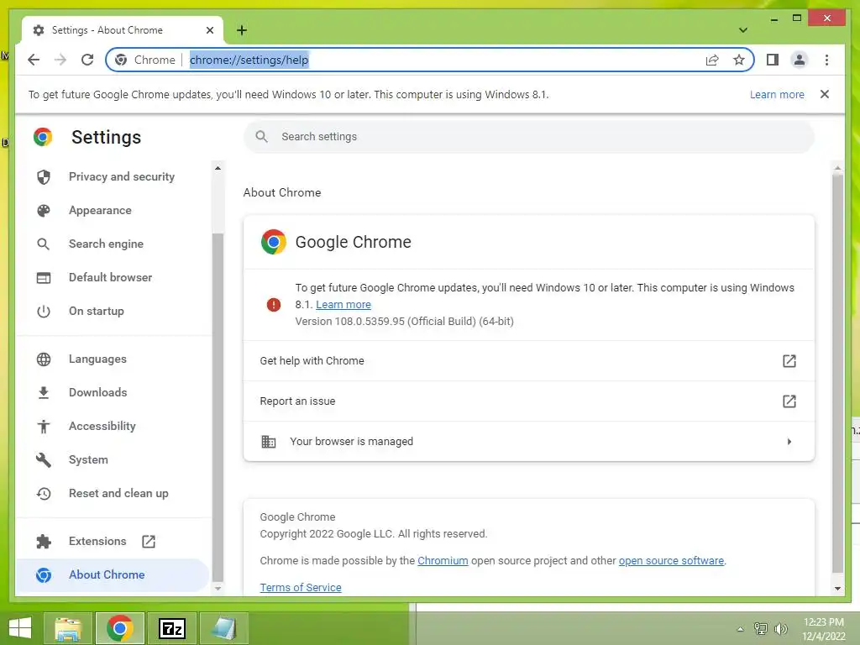Click the main page scroll down arrow

click(837, 589)
